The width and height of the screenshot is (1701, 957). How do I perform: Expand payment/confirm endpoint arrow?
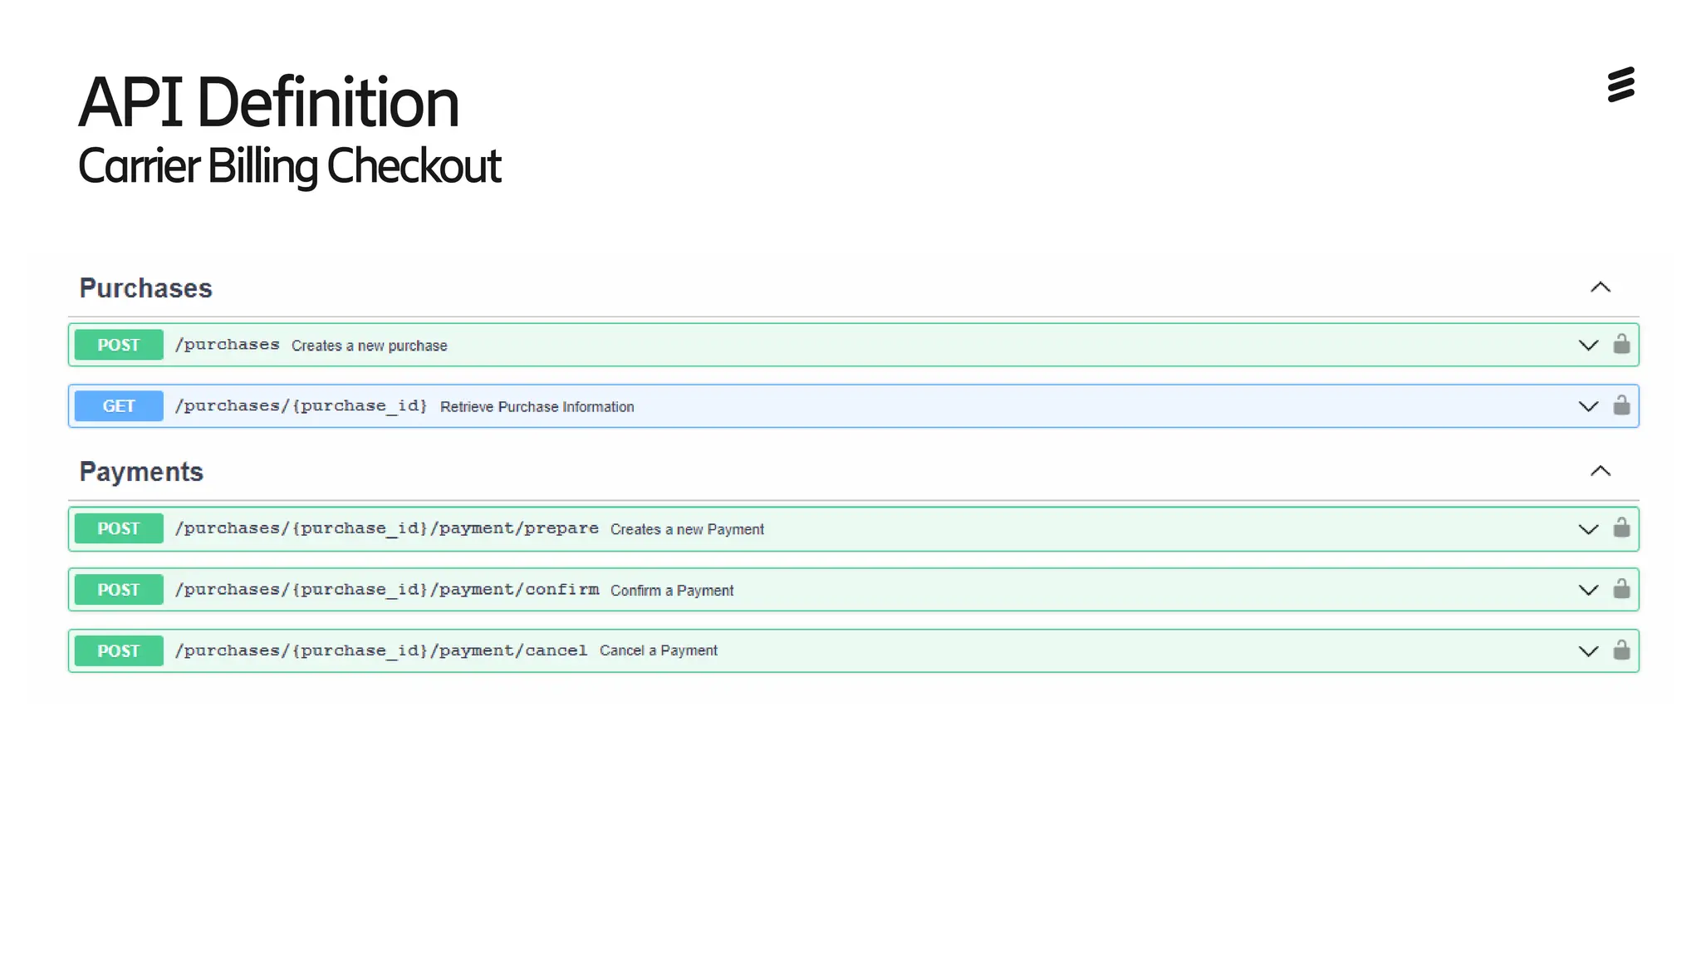point(1588,590)
